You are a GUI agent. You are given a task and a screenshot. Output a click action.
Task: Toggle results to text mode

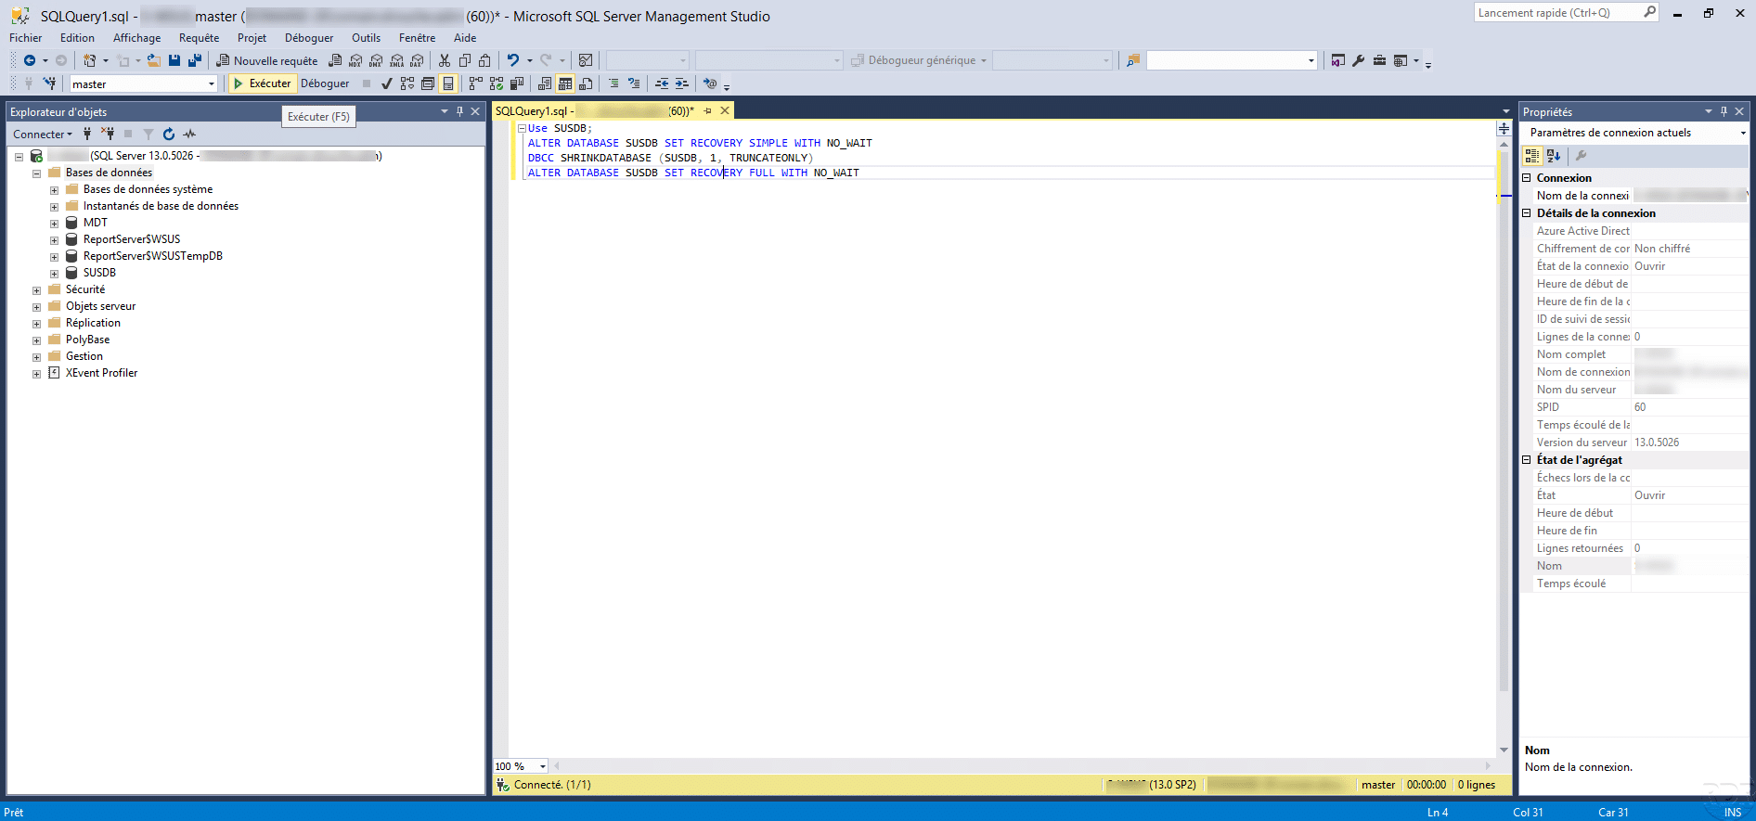pyautogui.click(x=545, y=83)
